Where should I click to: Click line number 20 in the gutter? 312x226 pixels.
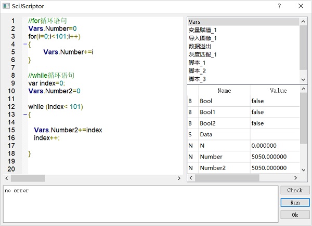[11, 169]
